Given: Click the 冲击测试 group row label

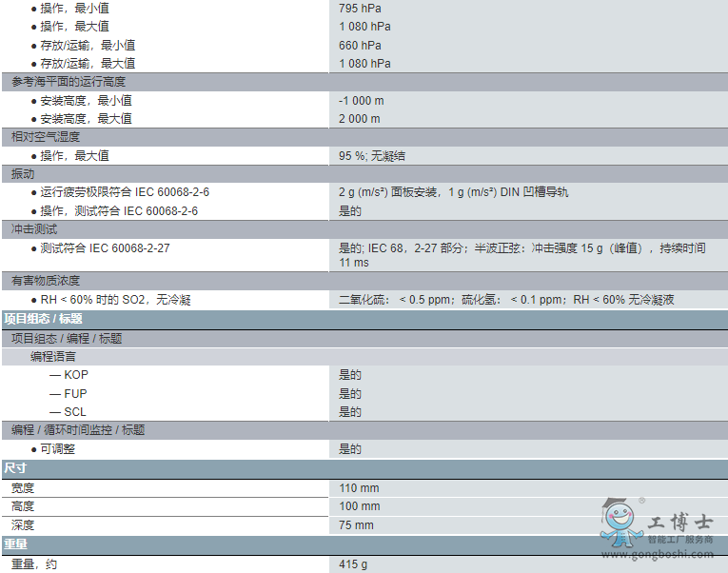Looking at the screenshot, I should pos(34,229).
